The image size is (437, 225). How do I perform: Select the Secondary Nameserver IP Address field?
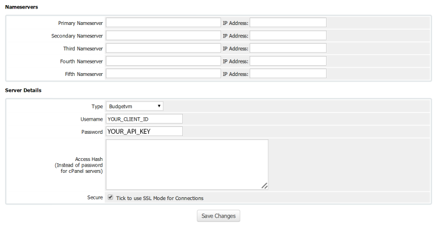(x=288, y=36)
